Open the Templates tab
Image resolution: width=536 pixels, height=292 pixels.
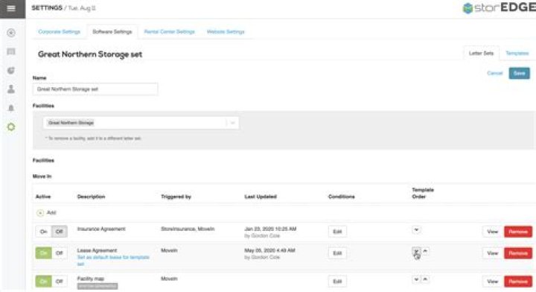[x=517, y=54]
